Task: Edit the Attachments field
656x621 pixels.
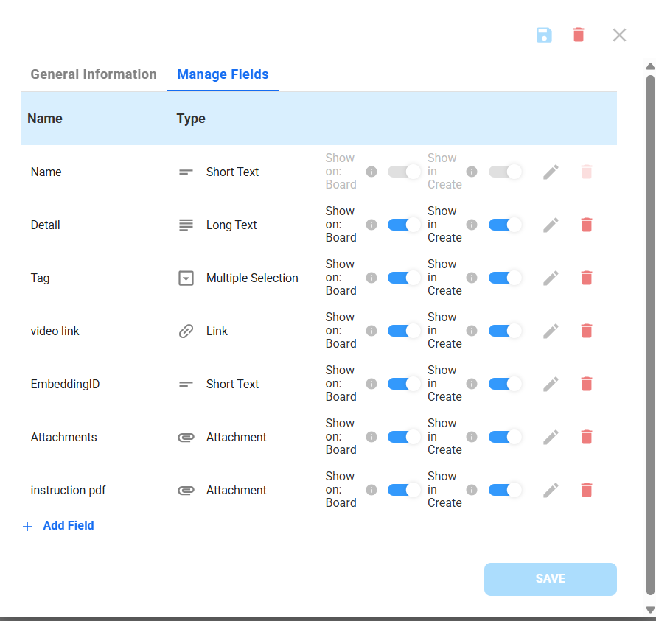Action: [551, 437]
